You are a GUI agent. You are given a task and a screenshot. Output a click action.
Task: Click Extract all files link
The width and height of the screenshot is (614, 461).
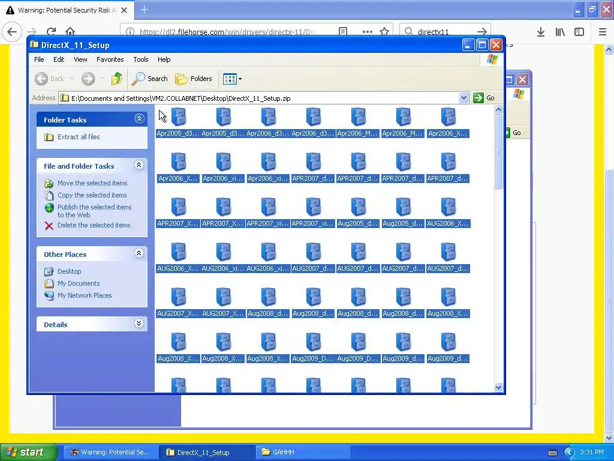pos(79,137)
